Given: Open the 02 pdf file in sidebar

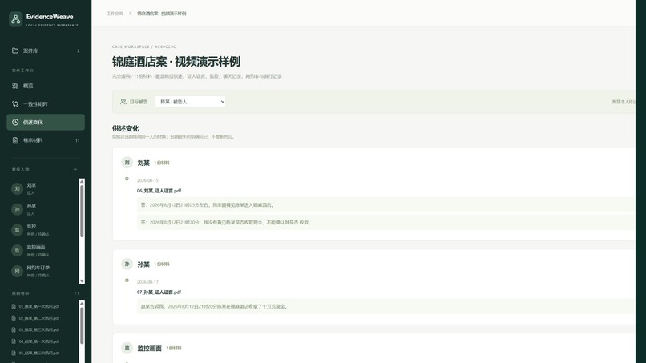Looking at the screenshot, I should pos(38,318).
